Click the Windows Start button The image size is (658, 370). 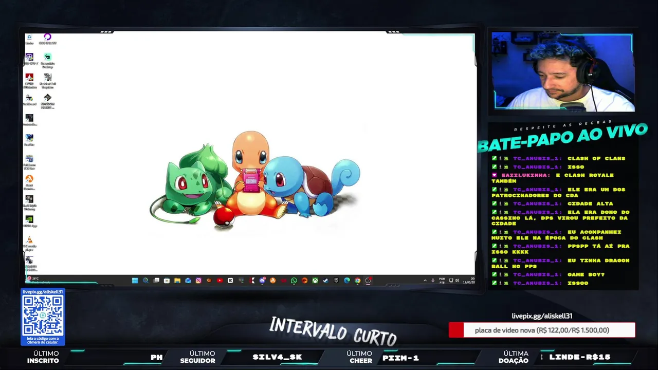pos(135,281)
